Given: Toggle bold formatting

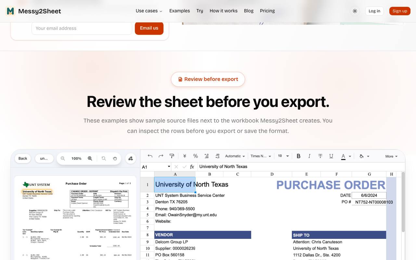Looking at the screenshot, I should pyautogui.click(x=298, y=156).
